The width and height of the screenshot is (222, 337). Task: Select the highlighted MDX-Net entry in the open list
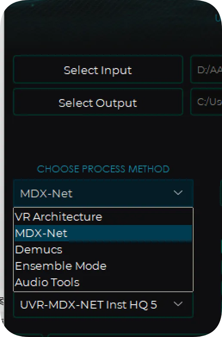click(103, 233)
